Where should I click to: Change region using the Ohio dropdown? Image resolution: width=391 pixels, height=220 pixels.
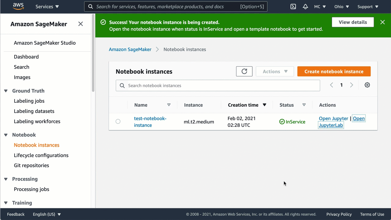pos(341,6)
